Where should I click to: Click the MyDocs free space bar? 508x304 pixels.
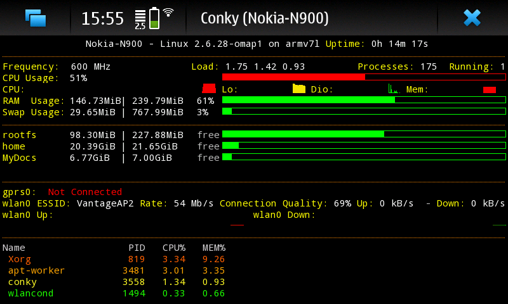pyautogui.click(x=363, y=157)
